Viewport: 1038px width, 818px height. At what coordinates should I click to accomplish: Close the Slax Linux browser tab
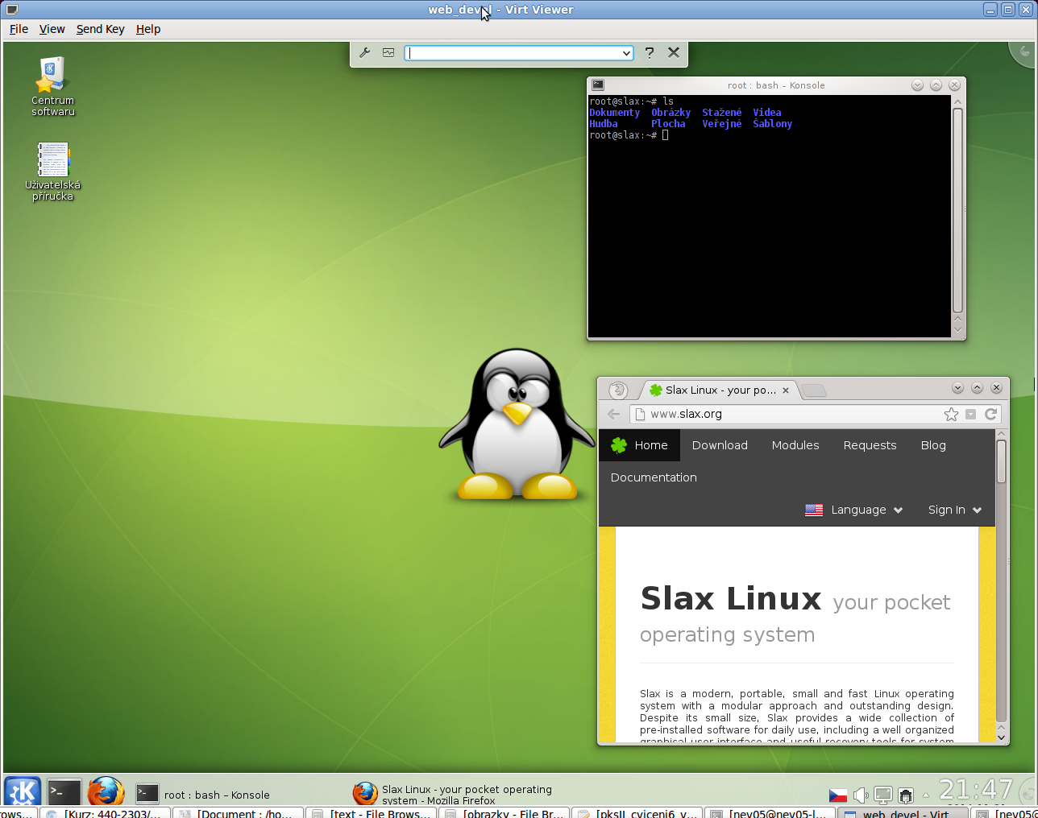786,390
